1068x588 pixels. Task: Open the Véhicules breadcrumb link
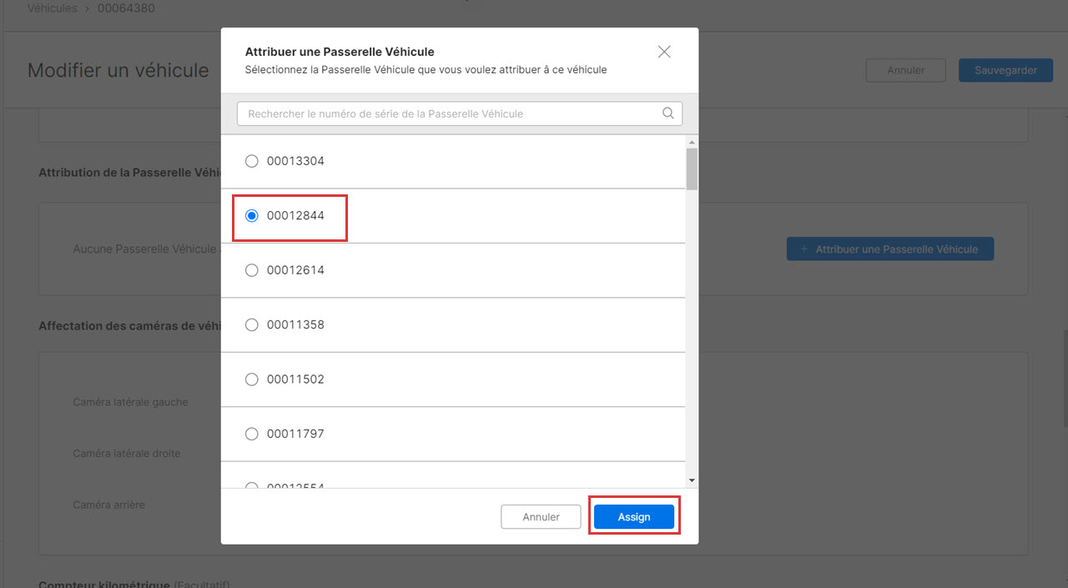pos(52,8)
